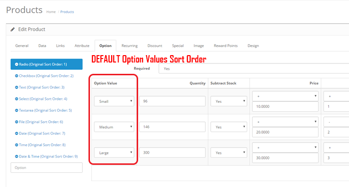Open price prefix dropdown above 30.0000
The height and width of the screenshot is (187, 349).
pyautogui.click(x=285, y=147)
